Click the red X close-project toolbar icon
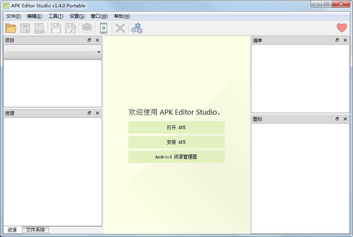 pyautogui.click(x=119, y=28)
